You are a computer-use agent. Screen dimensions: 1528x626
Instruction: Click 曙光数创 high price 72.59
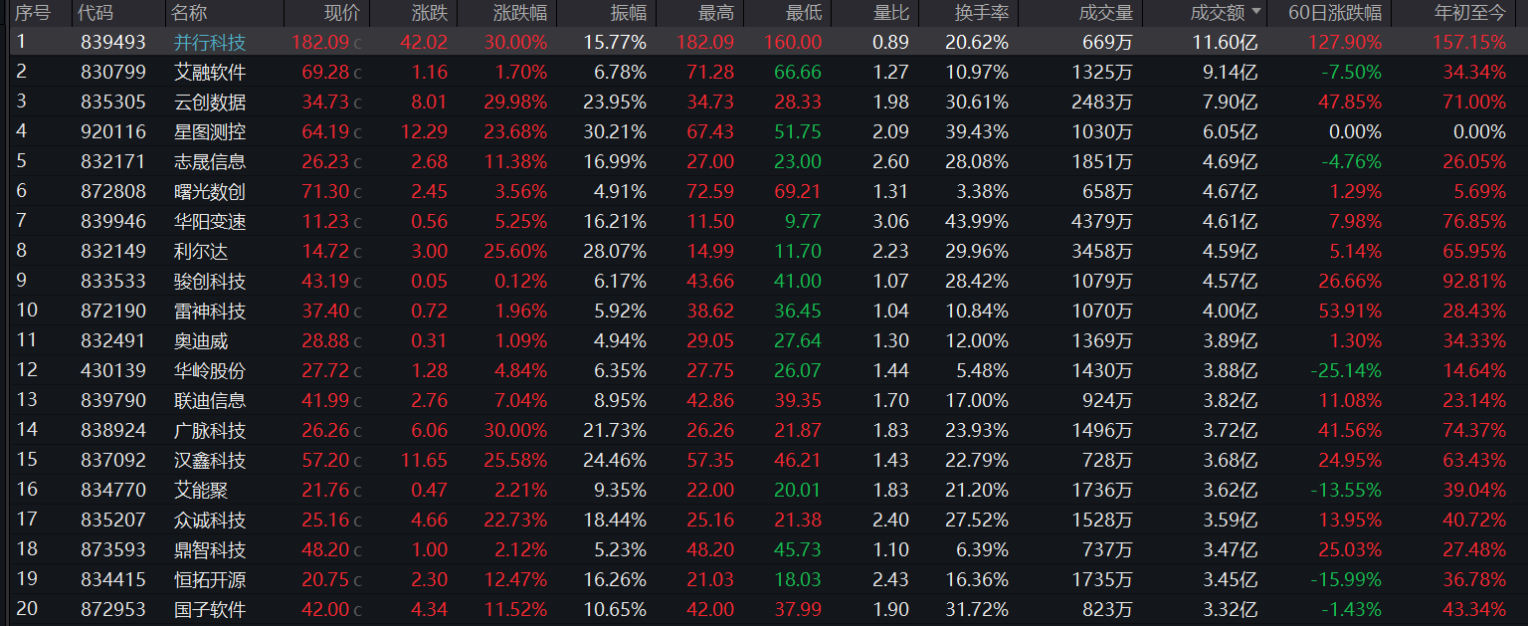pos(711,191)
